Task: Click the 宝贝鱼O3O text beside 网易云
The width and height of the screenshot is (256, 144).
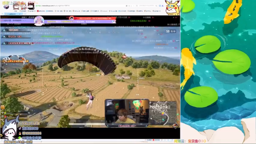Action: (197, 141)
